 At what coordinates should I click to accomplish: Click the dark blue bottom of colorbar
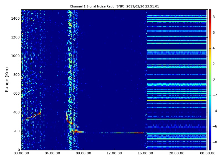pos(210,147)
